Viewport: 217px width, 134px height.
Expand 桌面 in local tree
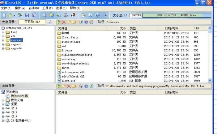(3, 104)
